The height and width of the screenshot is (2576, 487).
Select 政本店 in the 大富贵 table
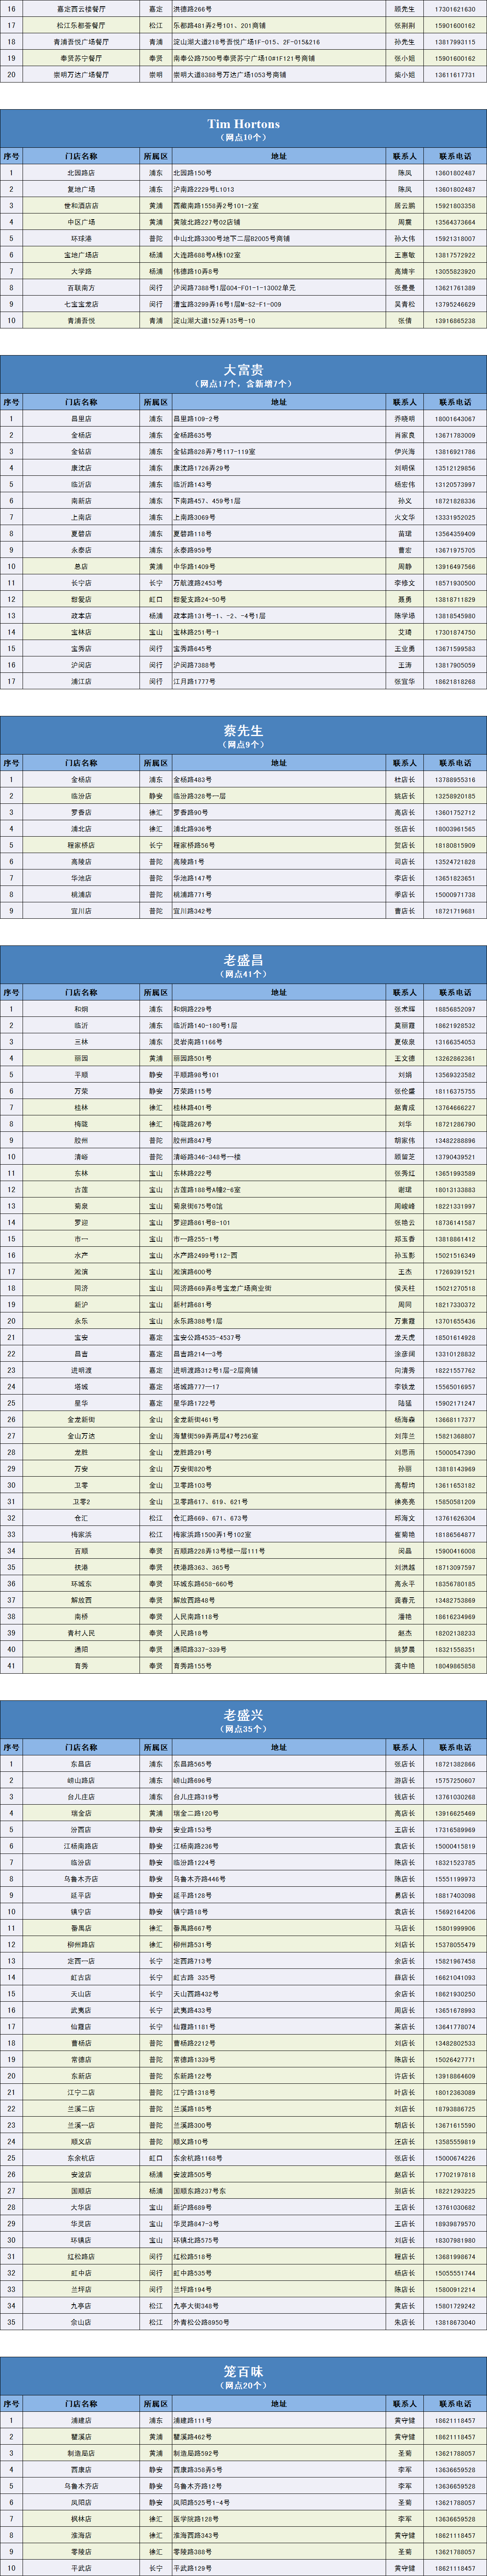pyautogui.click(x=81, y=616)
